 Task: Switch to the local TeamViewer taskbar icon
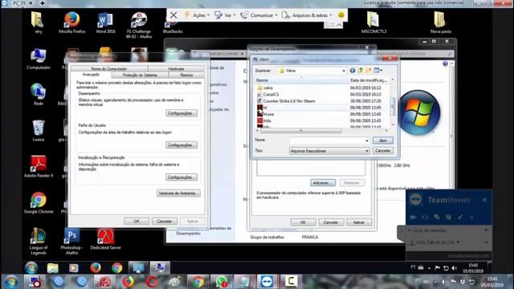[x=267, y=282]
